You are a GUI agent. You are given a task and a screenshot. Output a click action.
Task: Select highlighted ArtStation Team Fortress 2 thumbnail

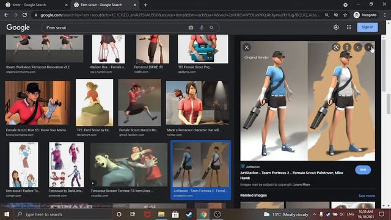click(201, 164)
